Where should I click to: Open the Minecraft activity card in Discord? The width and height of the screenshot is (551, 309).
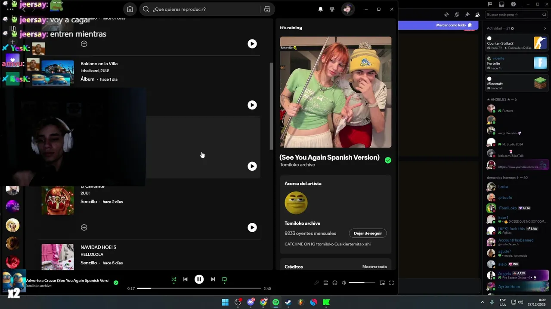coord(516,83)
